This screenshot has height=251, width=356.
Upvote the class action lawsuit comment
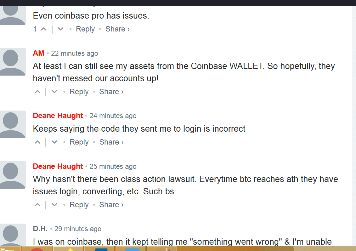37,205
